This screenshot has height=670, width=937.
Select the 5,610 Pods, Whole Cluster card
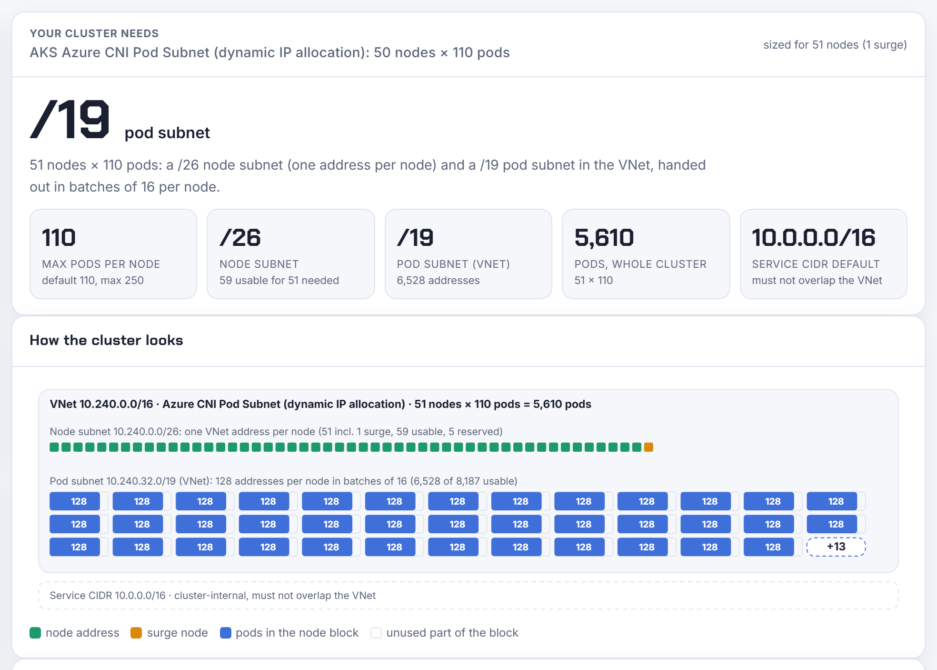646,254
